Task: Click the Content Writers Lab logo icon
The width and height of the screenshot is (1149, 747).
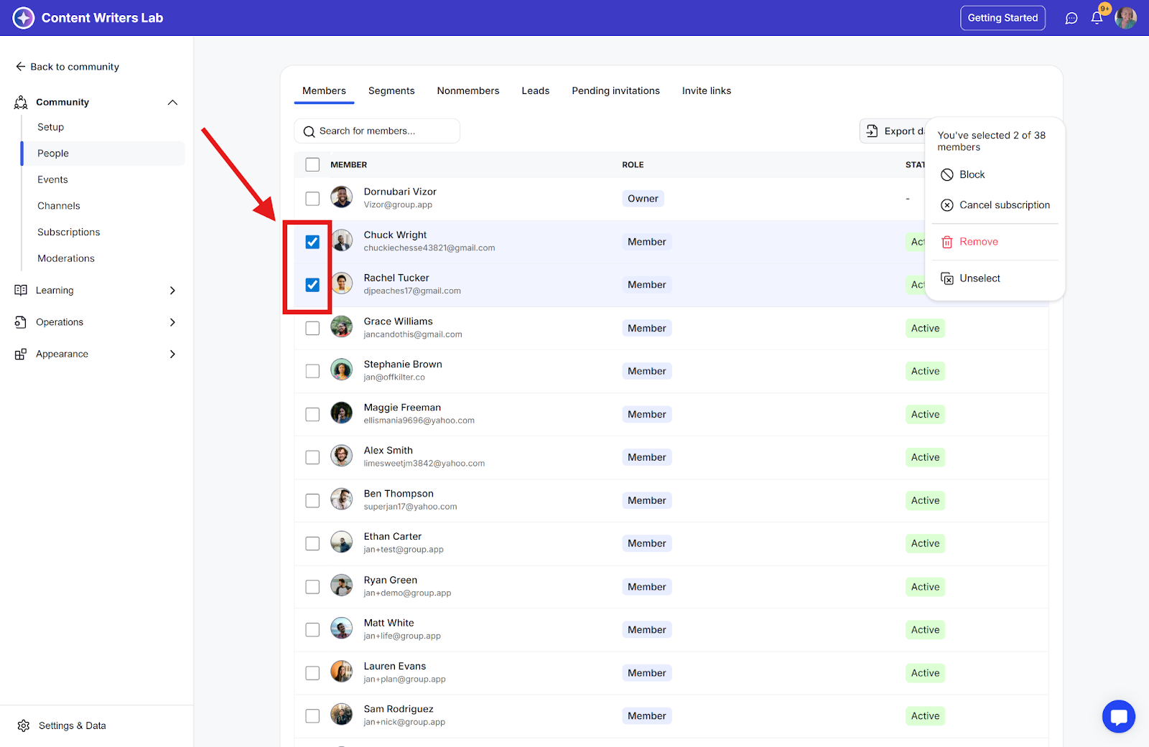Action: pos(24,18)
